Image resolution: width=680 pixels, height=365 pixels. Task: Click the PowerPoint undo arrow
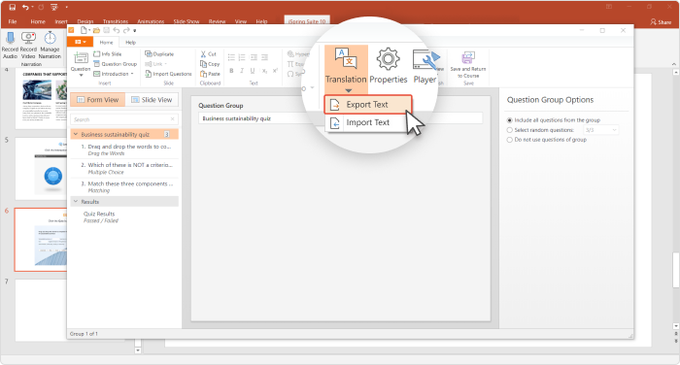25,7
